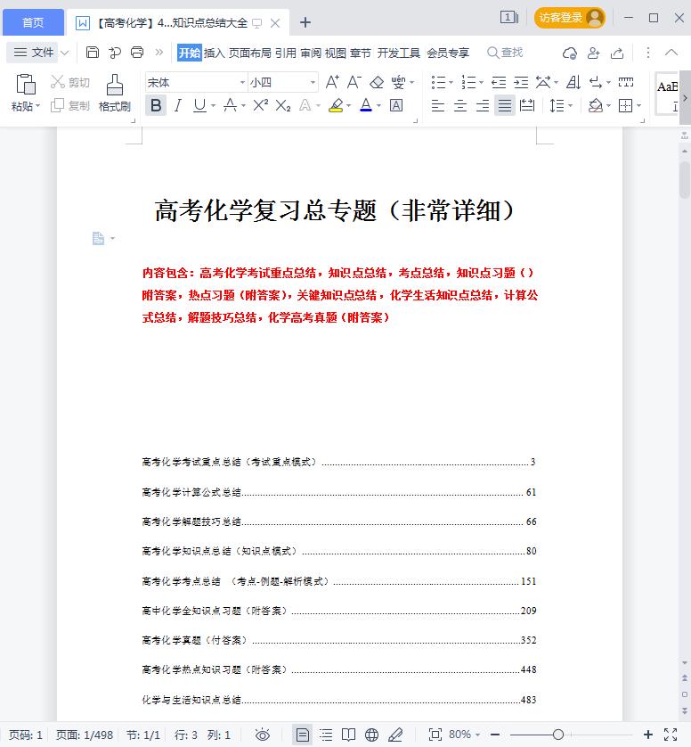Image resolution: width=691 pixels, height=747 pixels.
Task: Open the 插入 ribbon tab
Action: [x=214, y=53]
